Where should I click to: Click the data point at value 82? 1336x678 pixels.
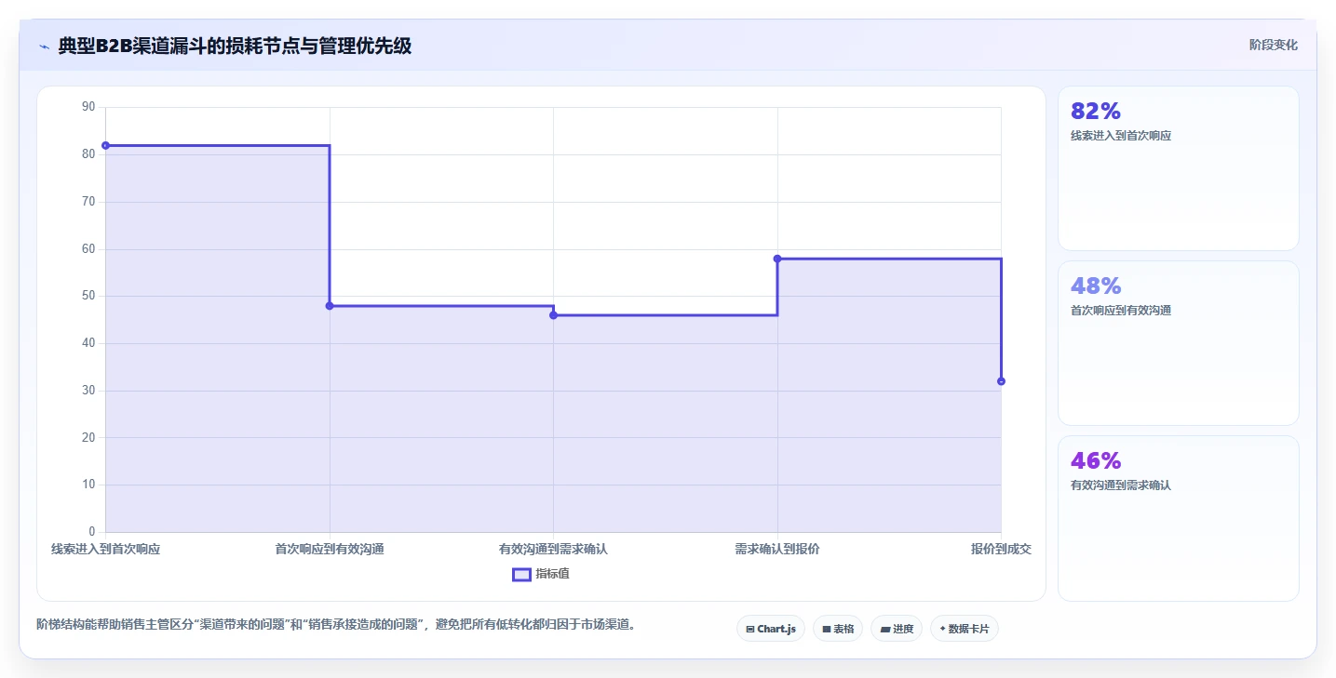click(105, 145)
